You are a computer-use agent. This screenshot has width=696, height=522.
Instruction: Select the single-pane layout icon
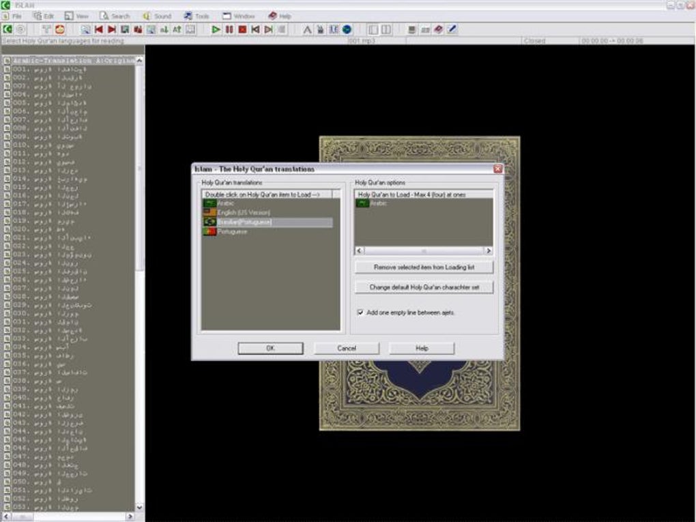click(x=373, y=29)
